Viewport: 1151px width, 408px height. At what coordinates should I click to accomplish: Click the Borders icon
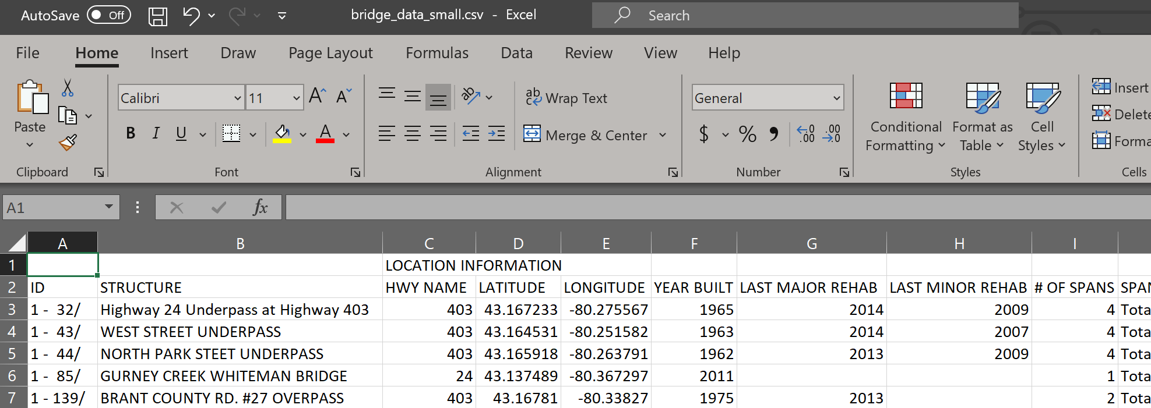coord(231,134)
